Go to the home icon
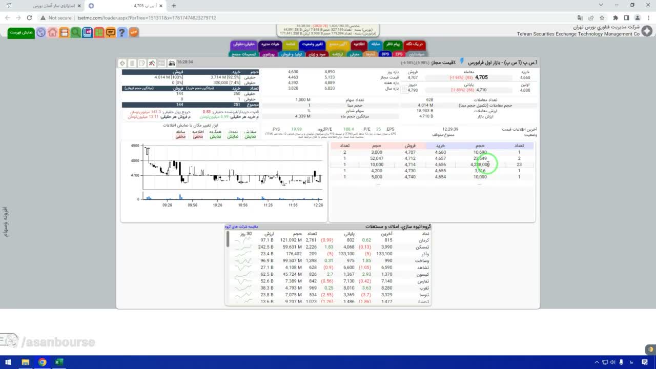 (53, 32)
